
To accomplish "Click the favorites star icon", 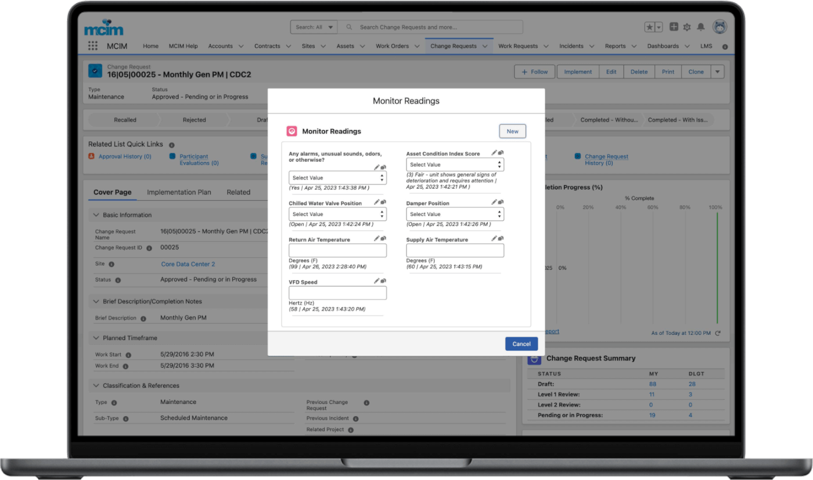I will point(650,27).
